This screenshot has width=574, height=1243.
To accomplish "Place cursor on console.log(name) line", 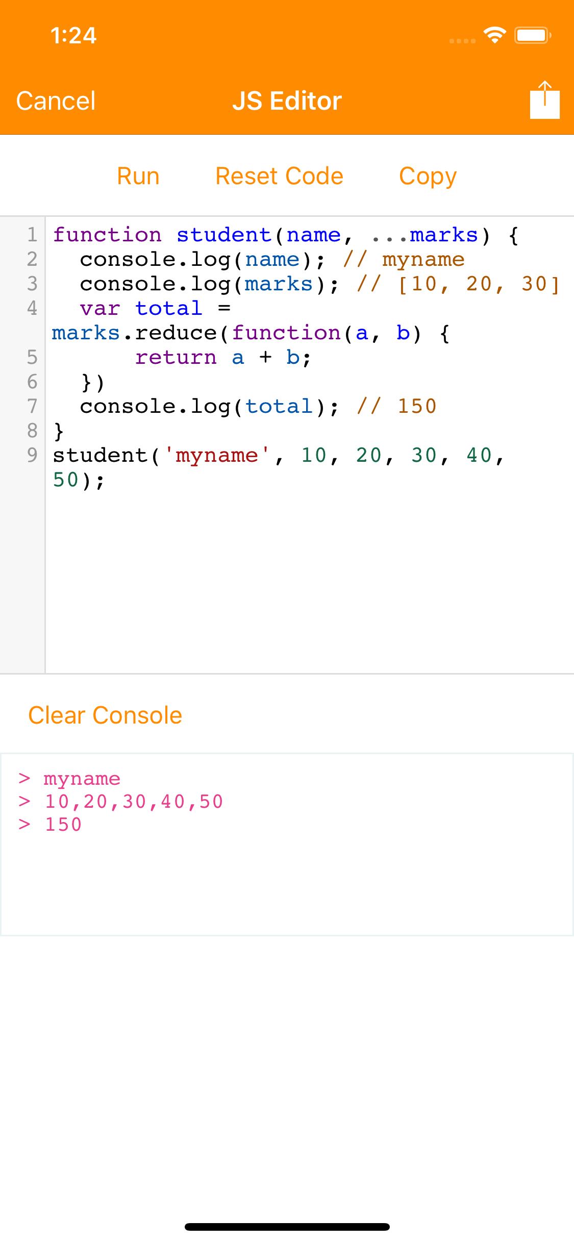I will [x=202, y=259].
